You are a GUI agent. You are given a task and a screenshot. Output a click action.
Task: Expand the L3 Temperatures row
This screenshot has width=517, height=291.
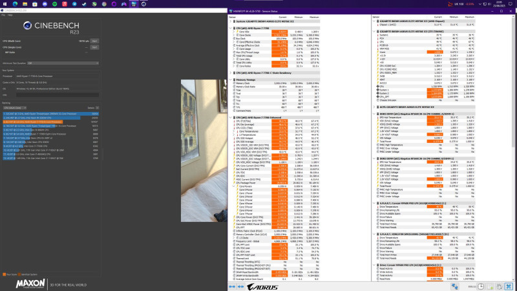234,135
